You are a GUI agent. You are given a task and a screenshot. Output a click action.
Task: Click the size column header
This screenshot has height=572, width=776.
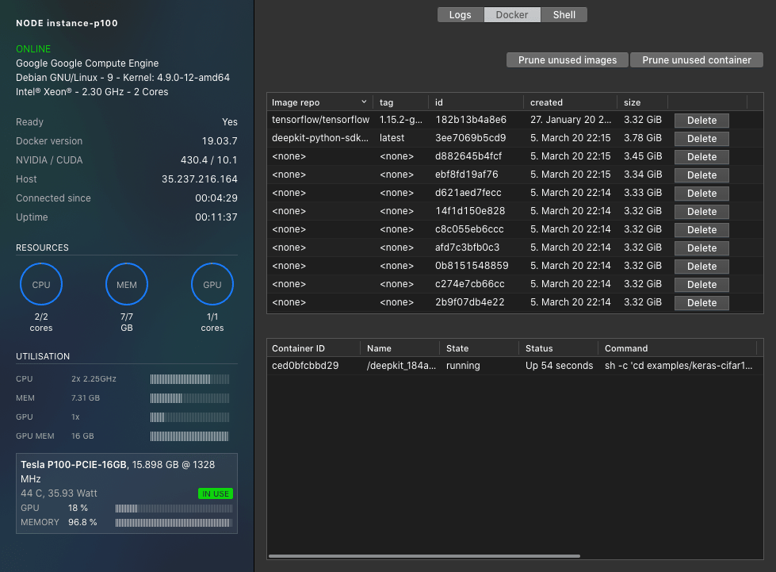click(x=642, y=102)
